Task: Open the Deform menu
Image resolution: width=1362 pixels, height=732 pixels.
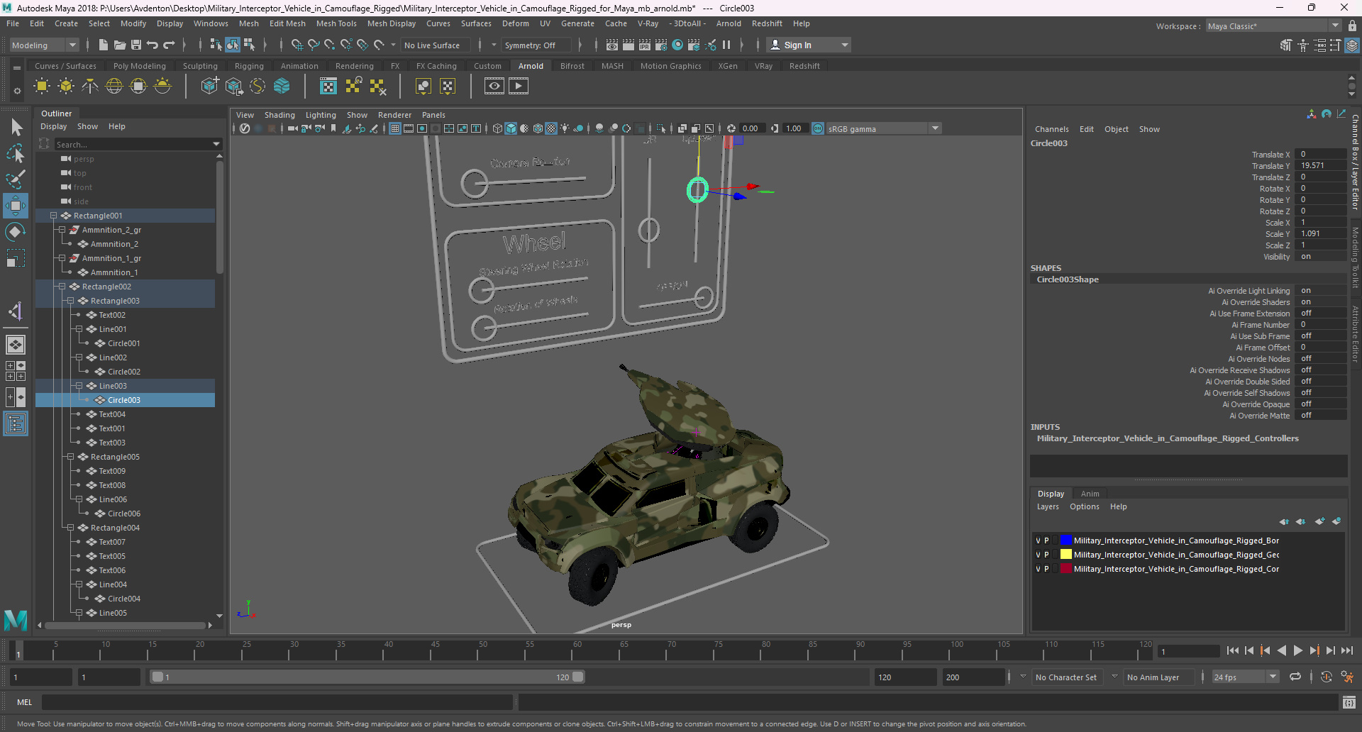Action: (x=516, y=23)
